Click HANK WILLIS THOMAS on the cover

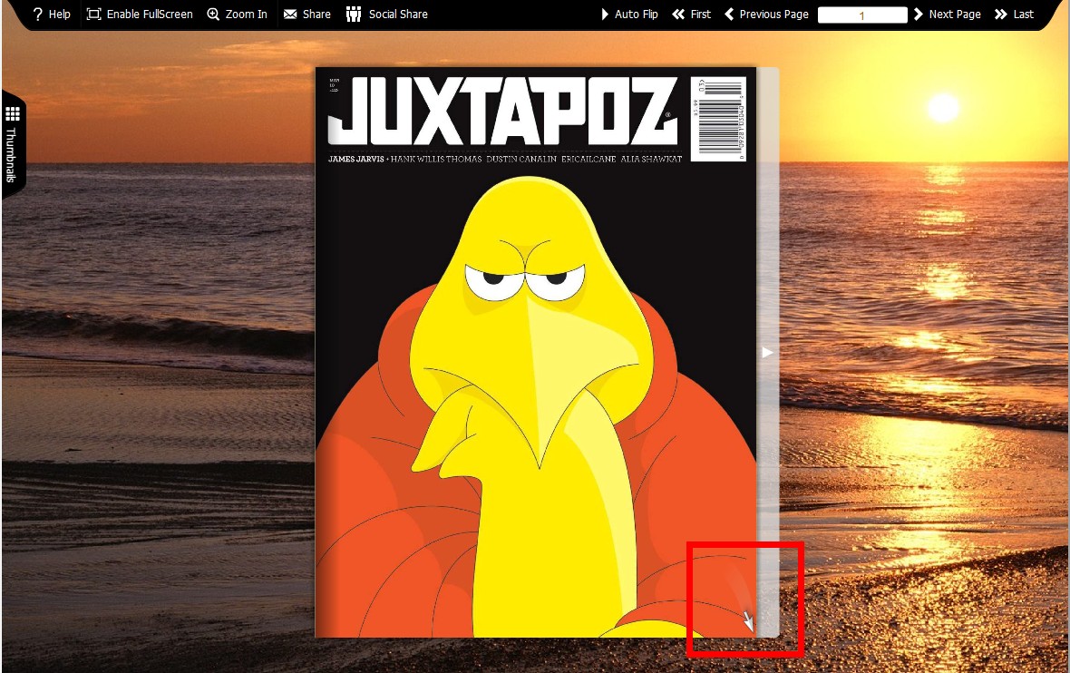coord(436,159)
